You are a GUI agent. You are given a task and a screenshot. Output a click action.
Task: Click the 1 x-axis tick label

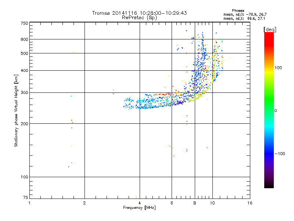29,203
